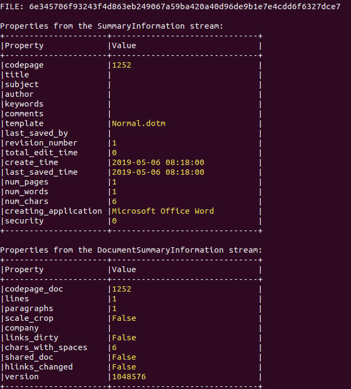Select the shared_doc property label
This screenshot has height=389, width=351.
[29, 357]
